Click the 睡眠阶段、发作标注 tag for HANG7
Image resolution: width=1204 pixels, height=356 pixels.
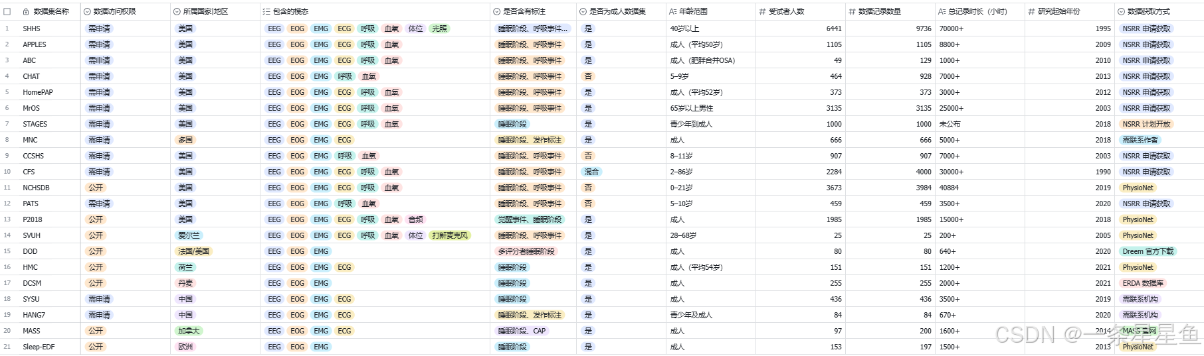530,315
